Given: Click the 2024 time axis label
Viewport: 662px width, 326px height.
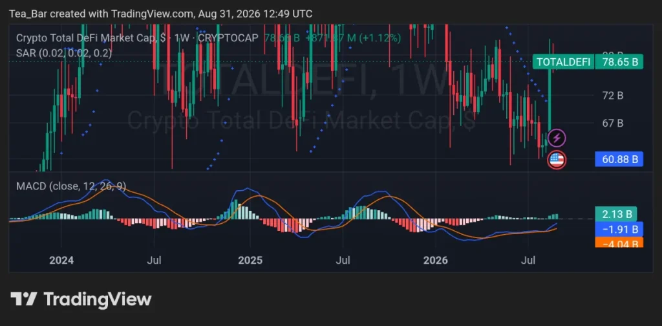Looking at the screenshot, I should point(61,260).
